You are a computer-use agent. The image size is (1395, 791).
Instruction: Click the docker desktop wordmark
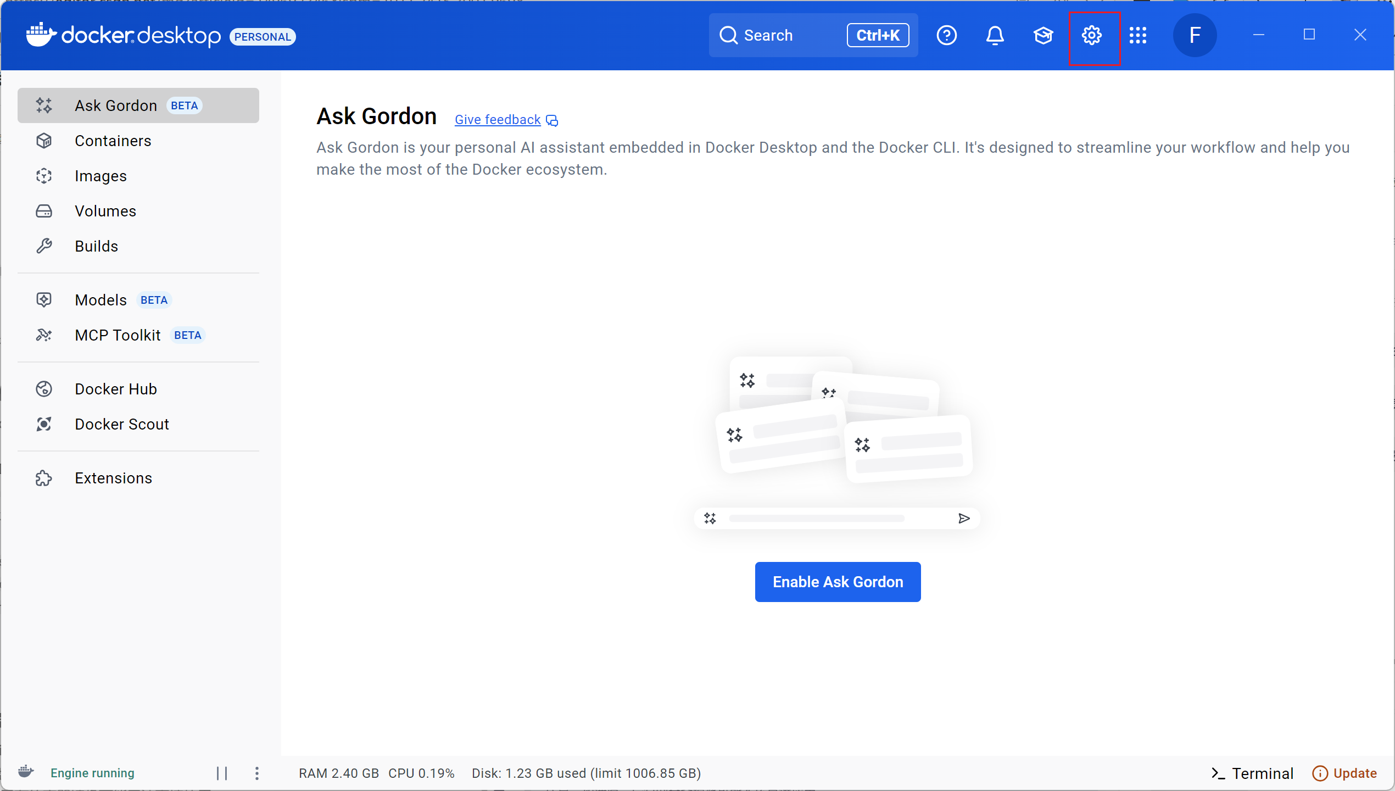(141, 36)
